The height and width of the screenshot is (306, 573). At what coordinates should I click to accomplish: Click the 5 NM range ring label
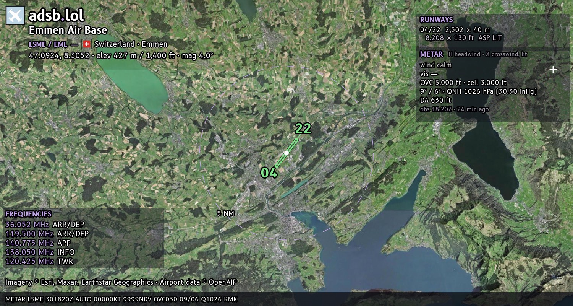[x=225, y=213]
